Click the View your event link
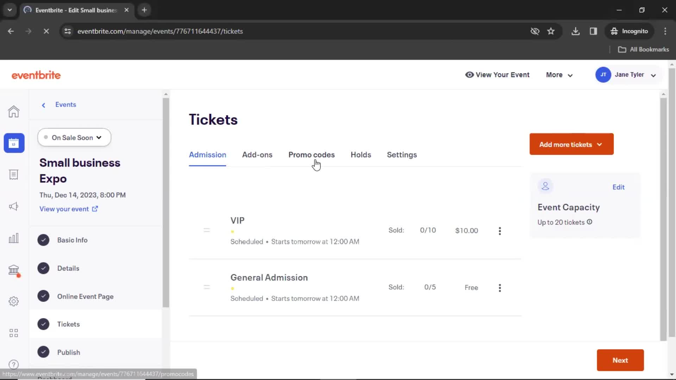The height and width of the screenshot is (380, 676). (69, 209)
